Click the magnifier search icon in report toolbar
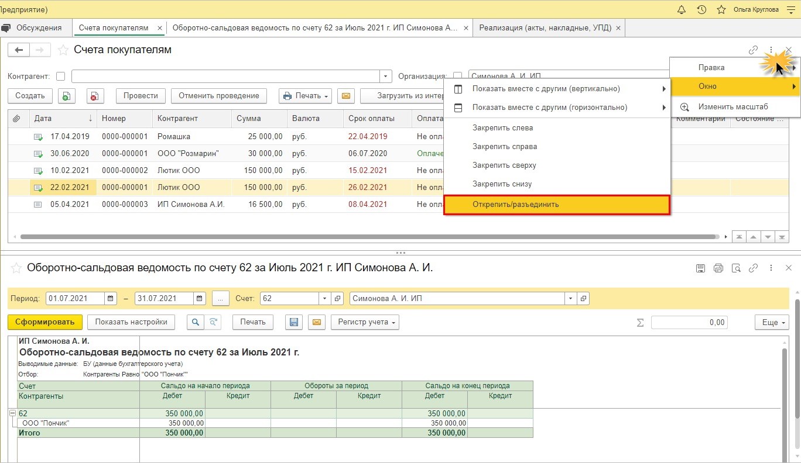801x463 pixels. 195,322
